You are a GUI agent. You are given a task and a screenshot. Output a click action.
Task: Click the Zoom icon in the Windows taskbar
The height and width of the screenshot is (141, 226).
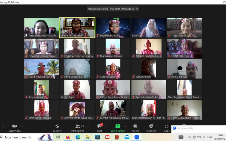(x=137, y=137)
